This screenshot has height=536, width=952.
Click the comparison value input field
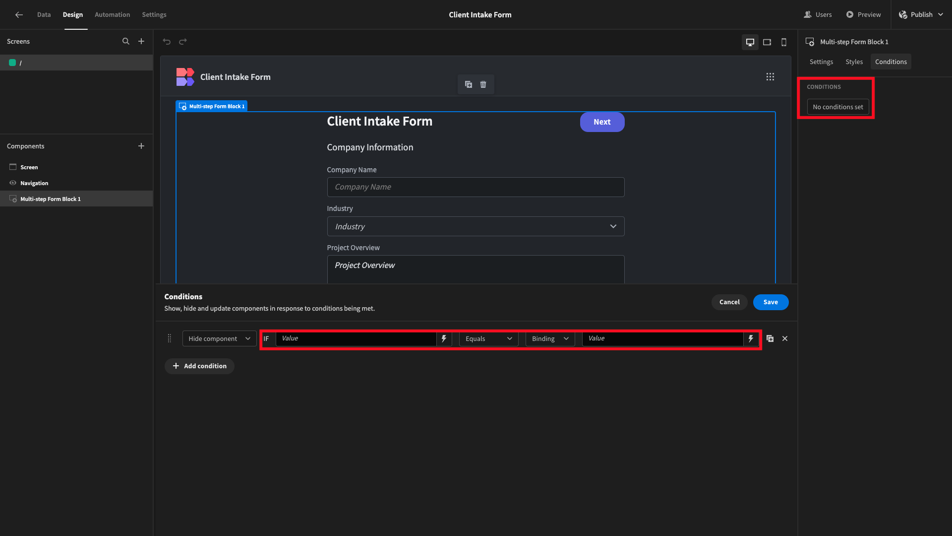click(x=662, y=338)
